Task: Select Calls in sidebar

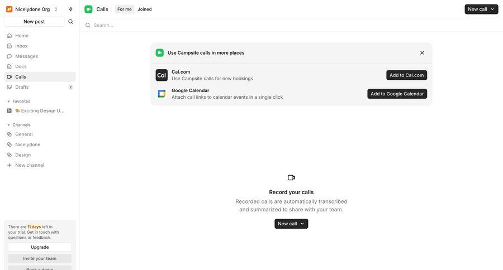Action: pyautogui.click(x=40, y=76)
